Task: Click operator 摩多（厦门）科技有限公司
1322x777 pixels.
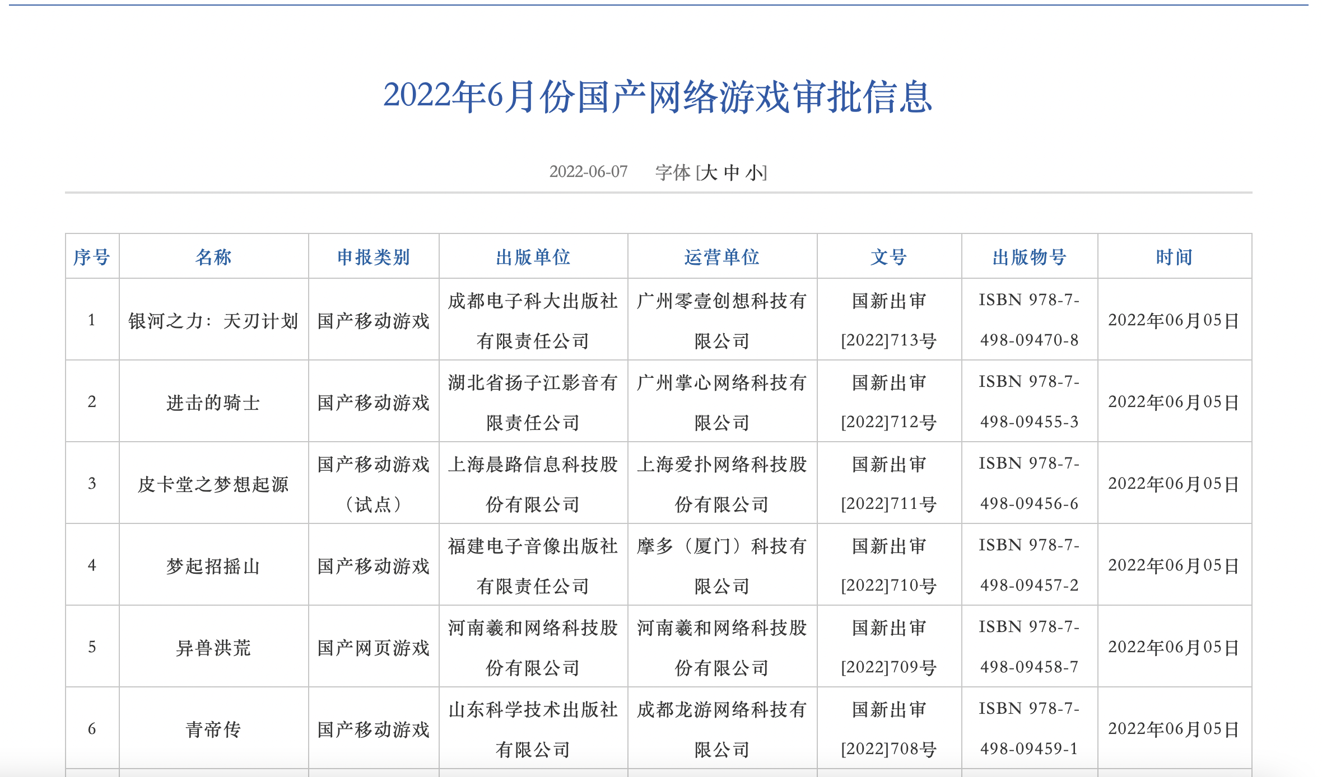Action: [x=722, y=566]
